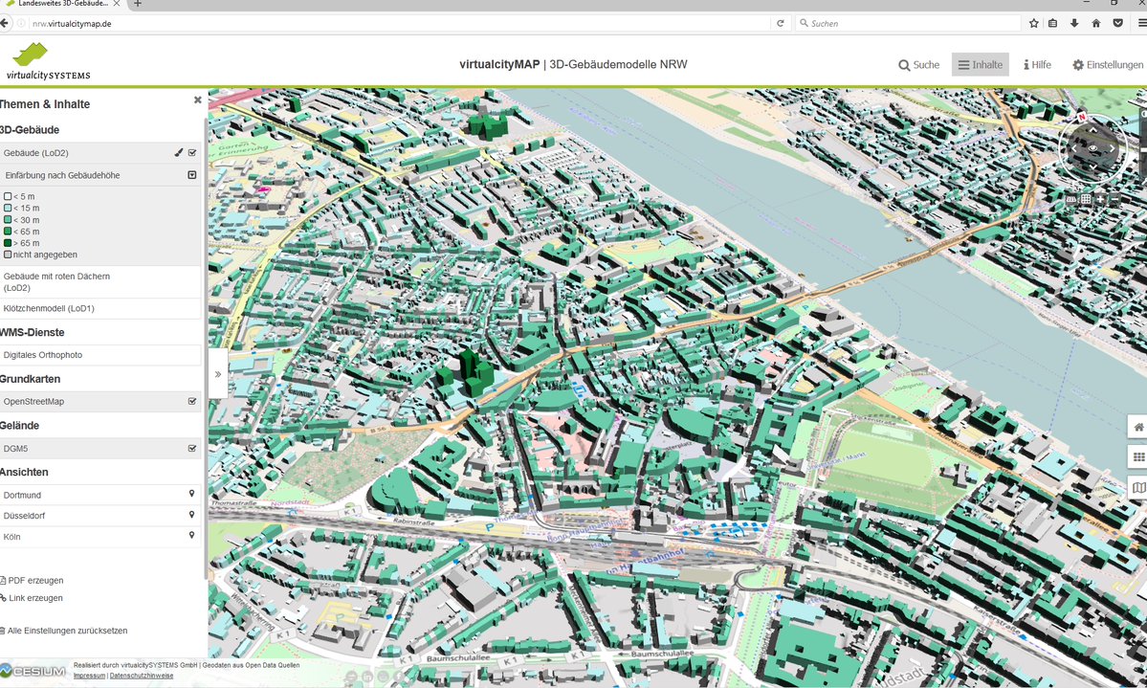Click the virtualcitySYSTEMS logo

(x=48, y=61)
